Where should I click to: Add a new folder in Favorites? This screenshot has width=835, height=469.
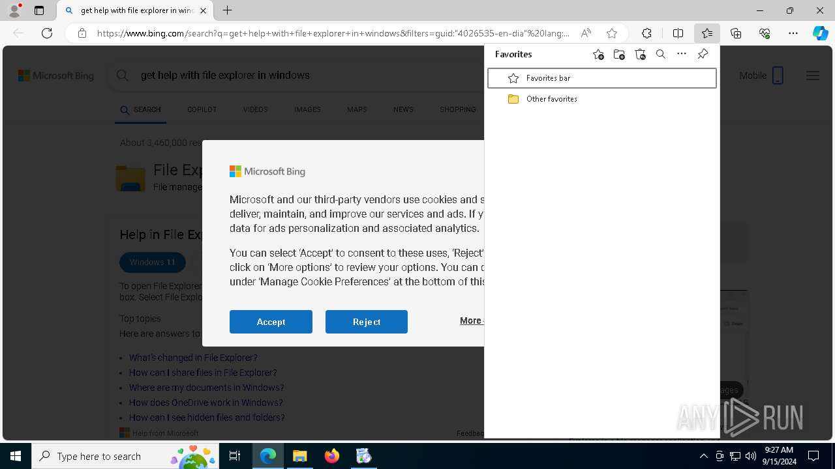coord(619,55)
